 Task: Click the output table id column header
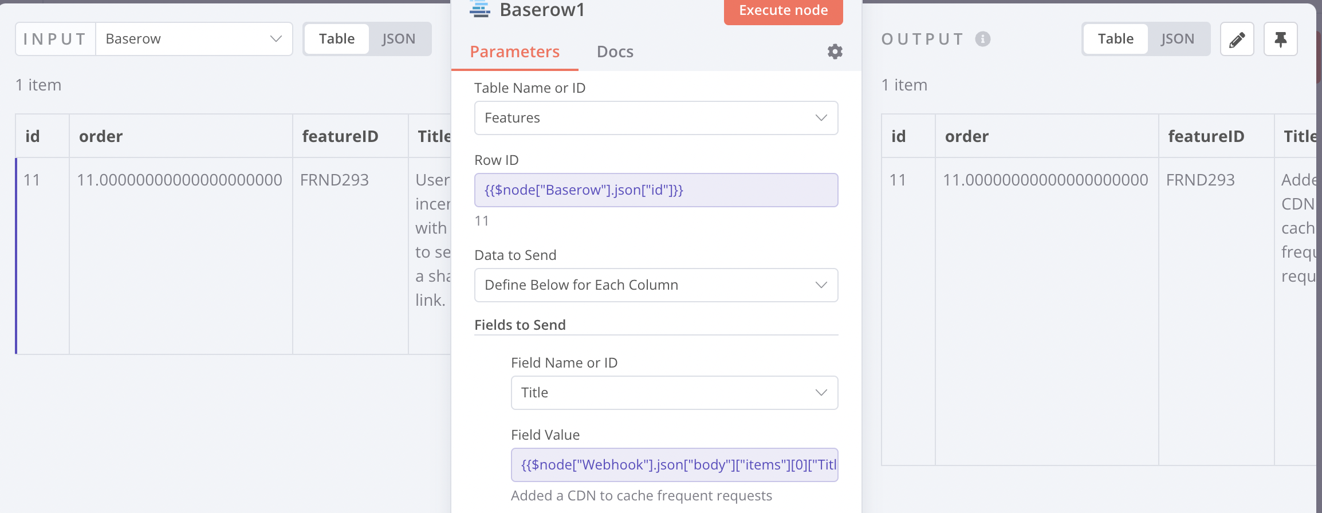tap(908, 136)
